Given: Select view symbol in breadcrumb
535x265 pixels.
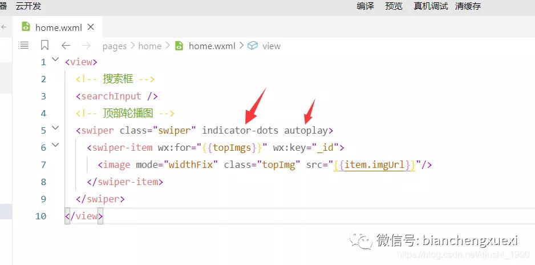Looking at the screenshot, I should [271, 46].
